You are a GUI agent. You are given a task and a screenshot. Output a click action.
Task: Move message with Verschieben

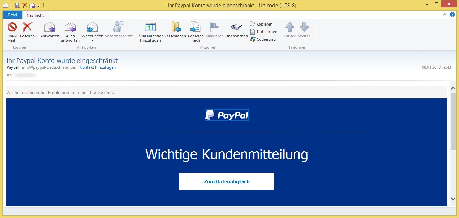(175, 30)
